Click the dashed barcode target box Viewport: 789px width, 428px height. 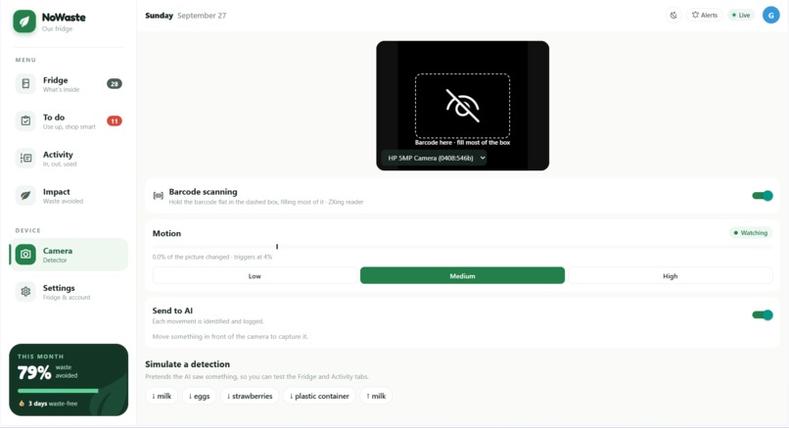tap(462, 106)
